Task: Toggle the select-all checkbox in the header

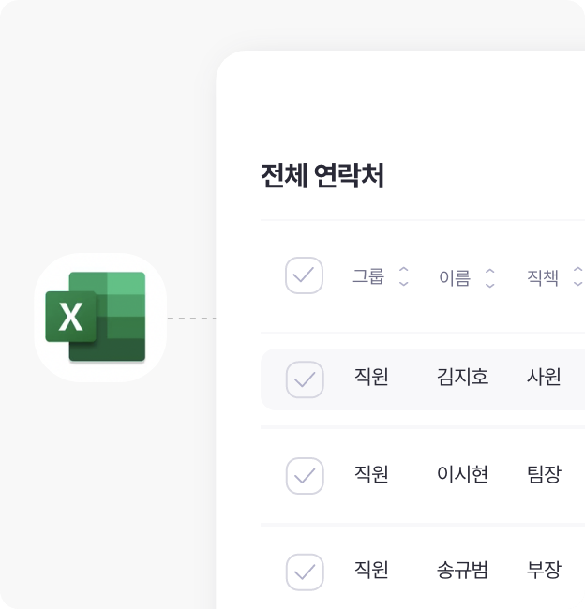Action: [304, 275]
